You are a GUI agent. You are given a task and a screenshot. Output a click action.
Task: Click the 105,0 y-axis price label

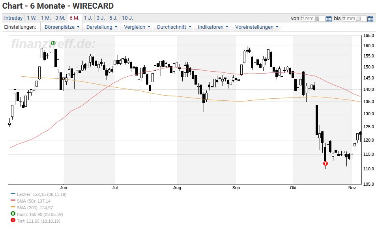(369, 184)
